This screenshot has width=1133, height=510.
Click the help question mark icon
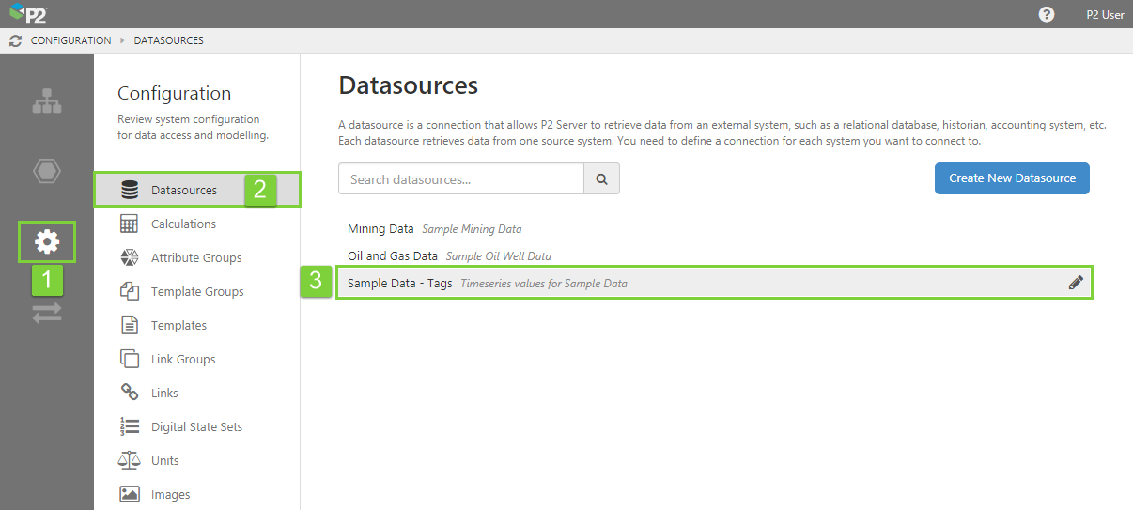tap(1046, 14)
